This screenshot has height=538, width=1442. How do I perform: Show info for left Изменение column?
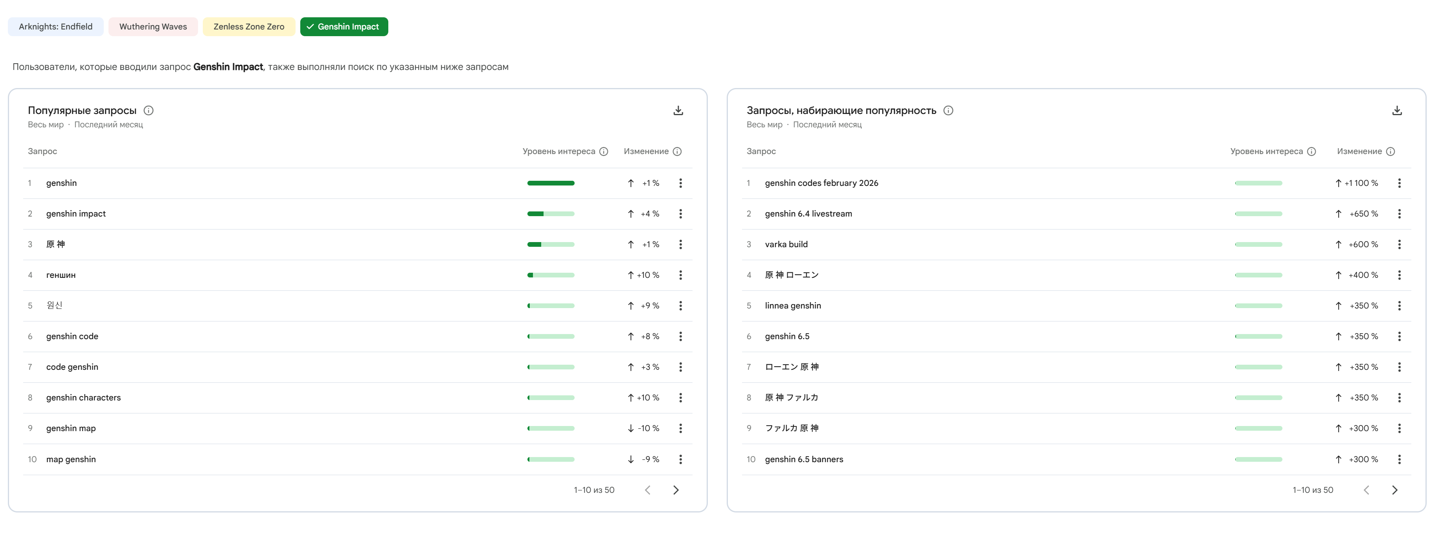(677, 151)
